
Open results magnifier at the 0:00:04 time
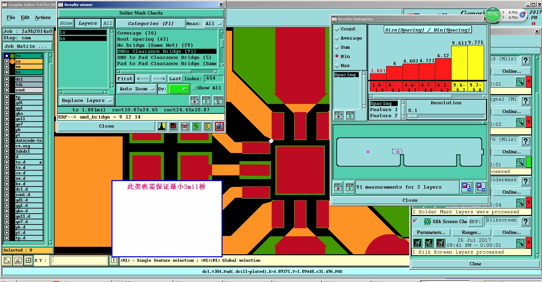(520, 202)
